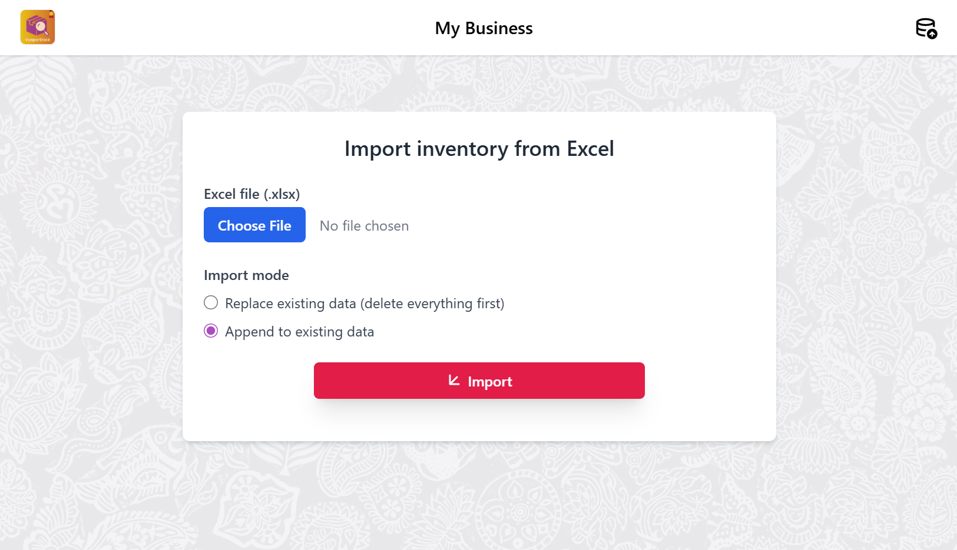Click the 'Import inventory from Excel' heading
This screenshot has width=957, height=550.
pos(479,149)
